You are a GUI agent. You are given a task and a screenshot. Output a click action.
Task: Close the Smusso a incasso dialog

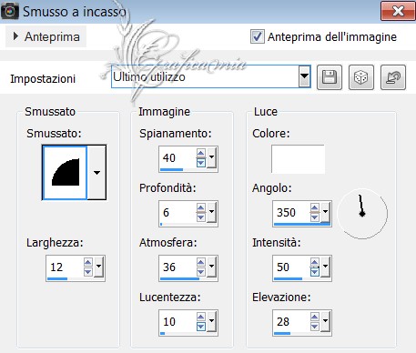[398, 11]
